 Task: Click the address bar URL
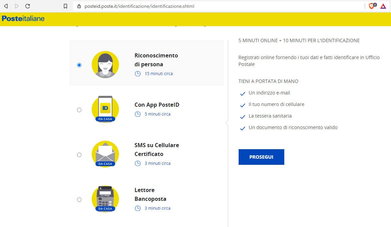pos(139,6)
